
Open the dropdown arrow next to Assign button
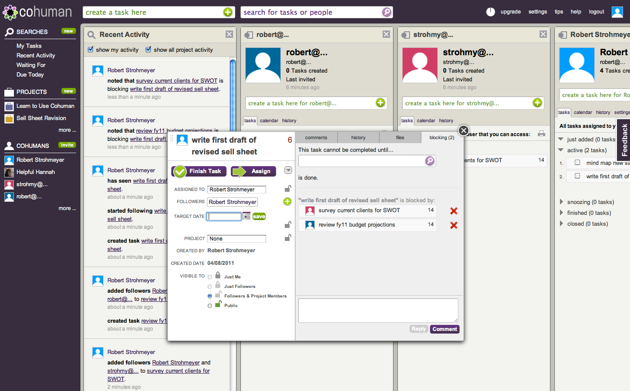pos(288,170)
